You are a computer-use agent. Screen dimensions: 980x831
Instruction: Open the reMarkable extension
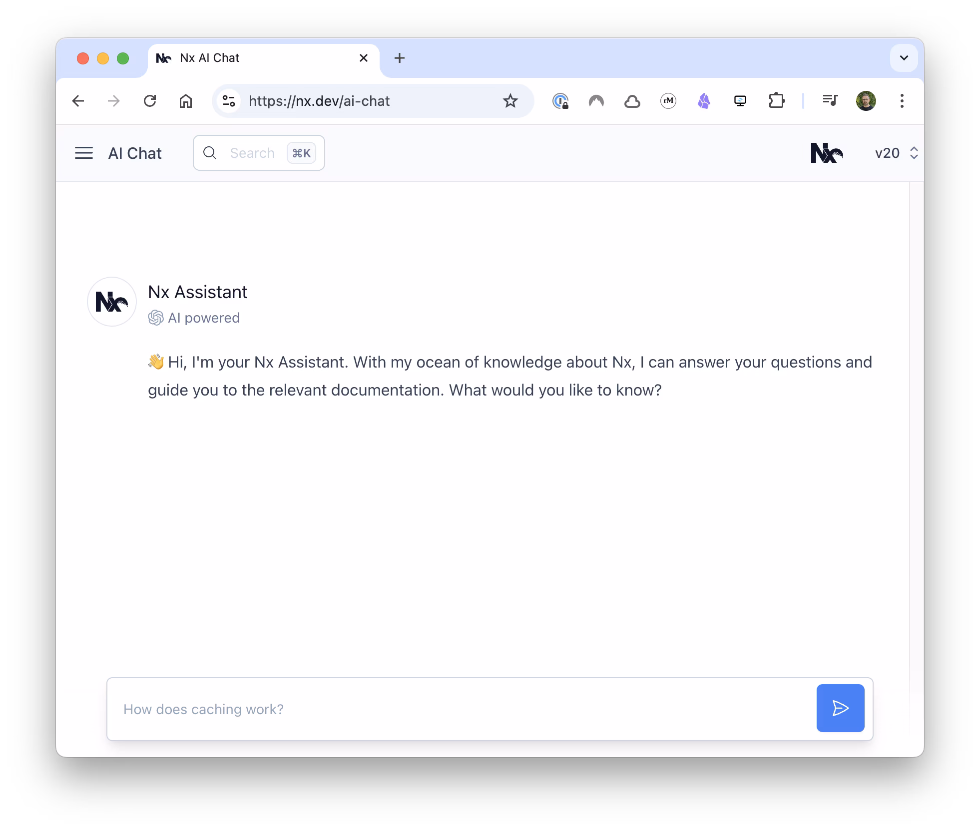coord(668,101)
